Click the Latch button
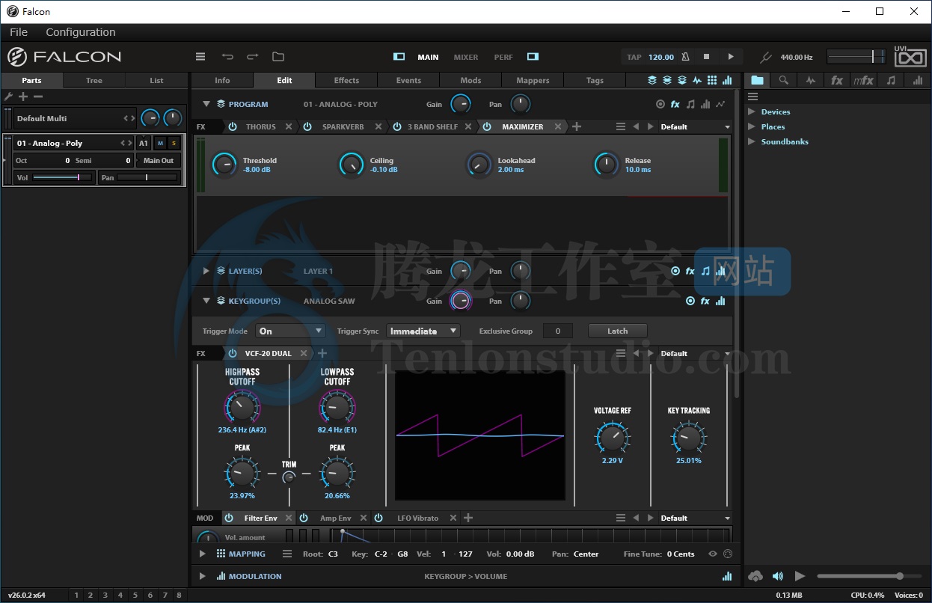This screenshot has width=932, height=603. pyautogui.click(x=617, y=331)
